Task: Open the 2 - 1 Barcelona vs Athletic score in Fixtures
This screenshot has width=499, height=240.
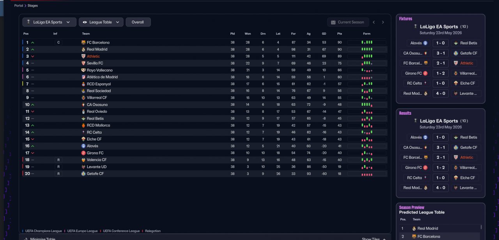Action: [x=441, y=63]
